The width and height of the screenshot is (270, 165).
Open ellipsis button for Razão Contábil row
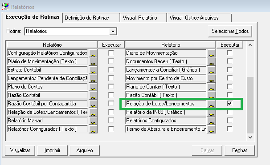tap(93, 95)
